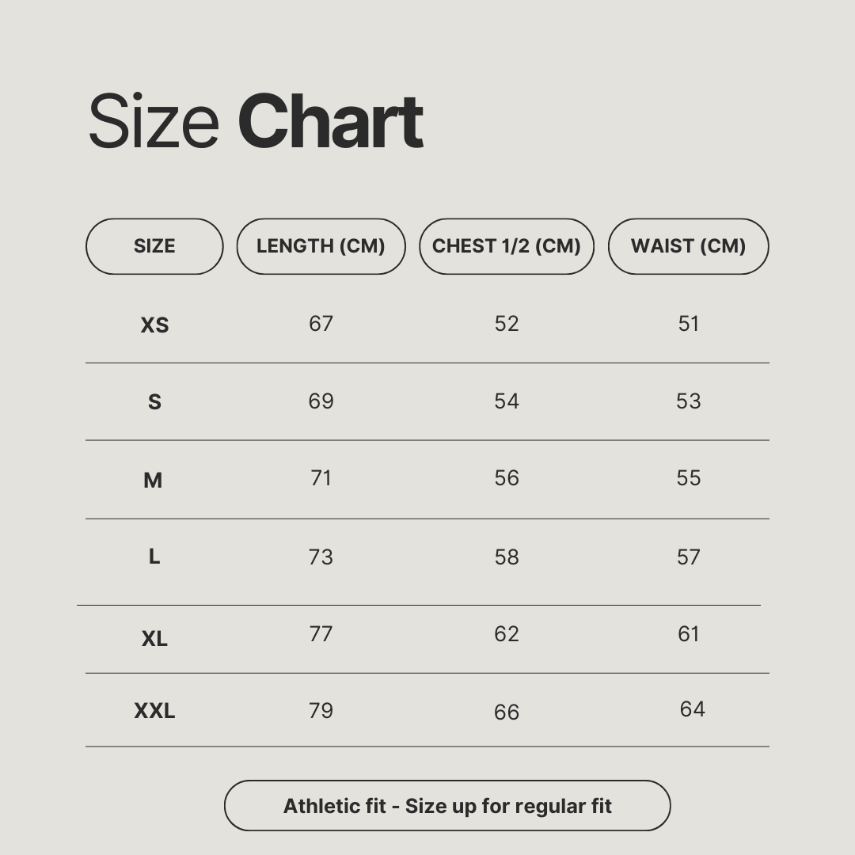The width and height of the screenshot is (855, 855).
Task: Click the M waist value 55
Action: [x=689, y=478]
